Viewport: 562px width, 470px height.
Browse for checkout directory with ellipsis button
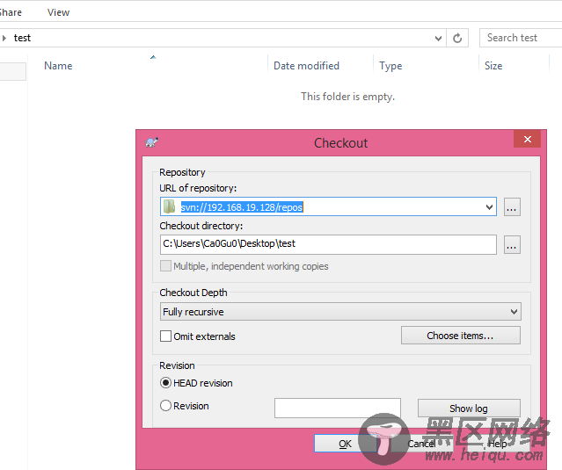click(x=512, y=245)
